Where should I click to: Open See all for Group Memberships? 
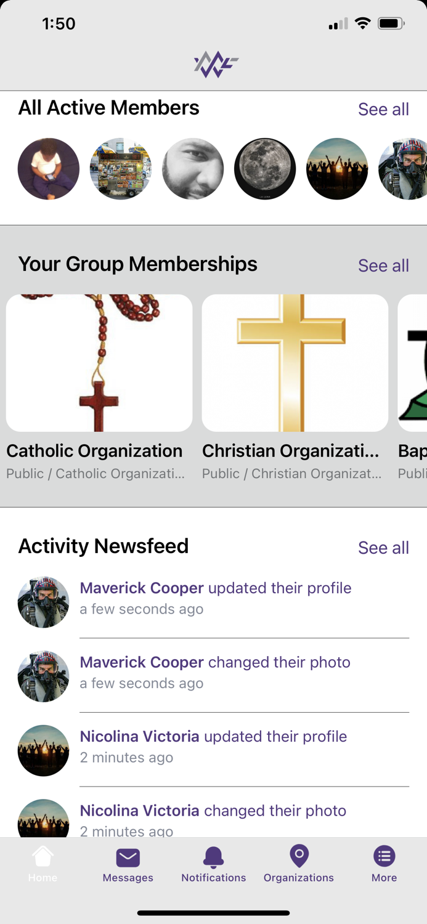pos(383,265)
